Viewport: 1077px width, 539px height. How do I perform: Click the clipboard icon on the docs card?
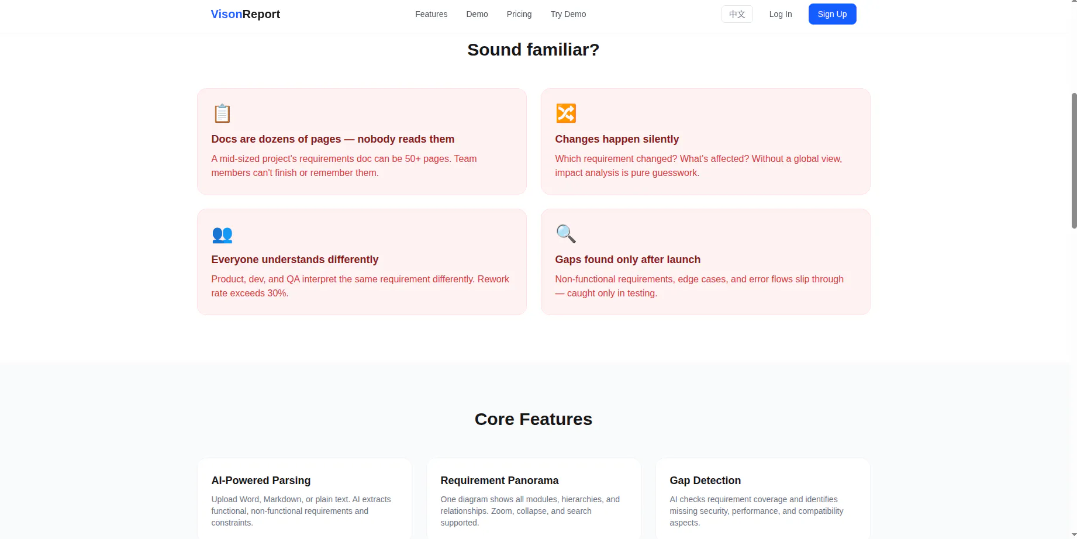[x=222, y=113]
